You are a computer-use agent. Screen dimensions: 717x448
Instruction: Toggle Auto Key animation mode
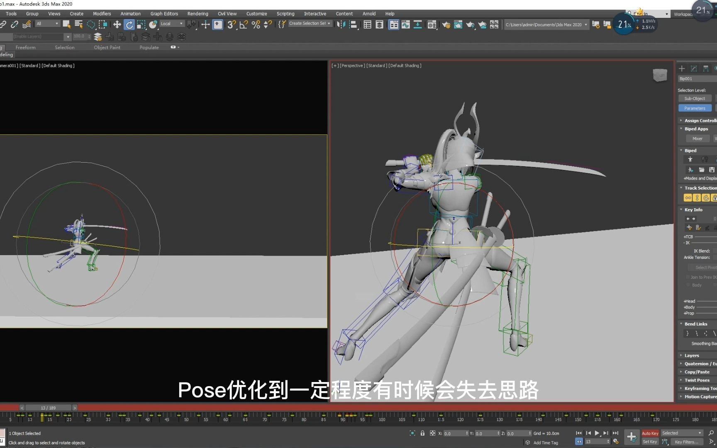coord(650,433)
